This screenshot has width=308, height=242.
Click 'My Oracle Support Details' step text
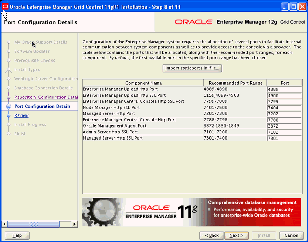[41, 42]
